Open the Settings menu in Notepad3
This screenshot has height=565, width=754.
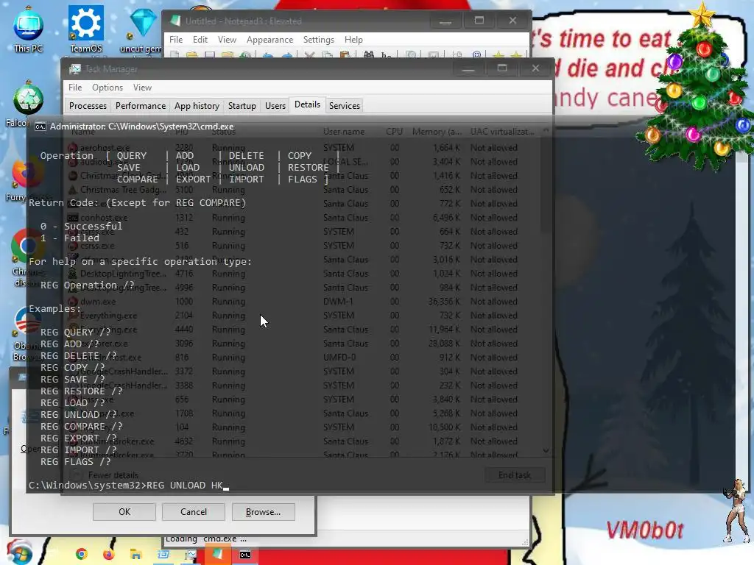[x=318, y=40]
